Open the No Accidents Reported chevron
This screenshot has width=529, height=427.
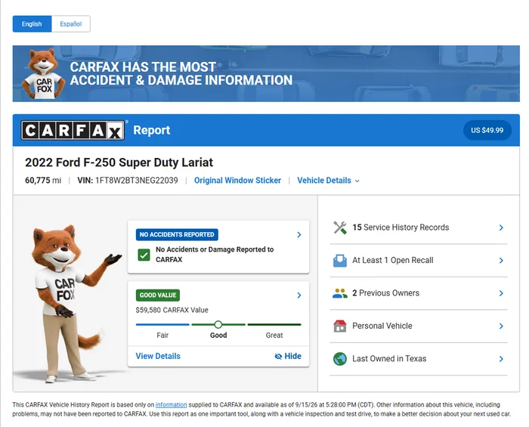tap(299, 235)
